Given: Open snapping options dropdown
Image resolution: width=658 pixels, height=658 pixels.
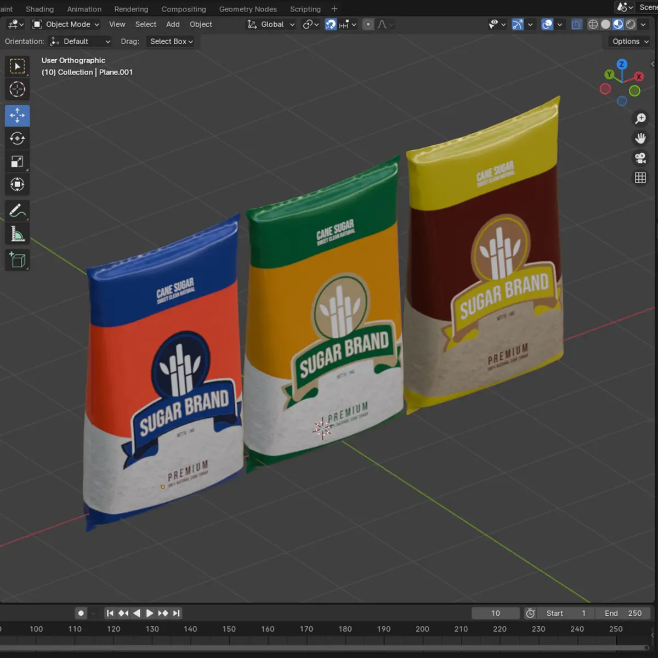Looking at the screenshot, I should coord(348,24).
